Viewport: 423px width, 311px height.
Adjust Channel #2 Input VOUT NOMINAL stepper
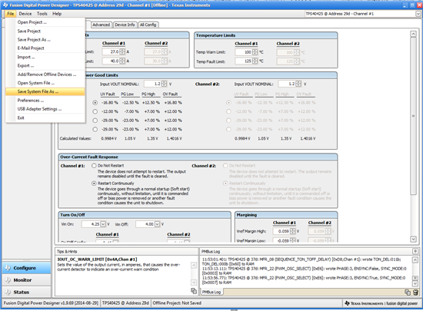click(x=298, y=84)
